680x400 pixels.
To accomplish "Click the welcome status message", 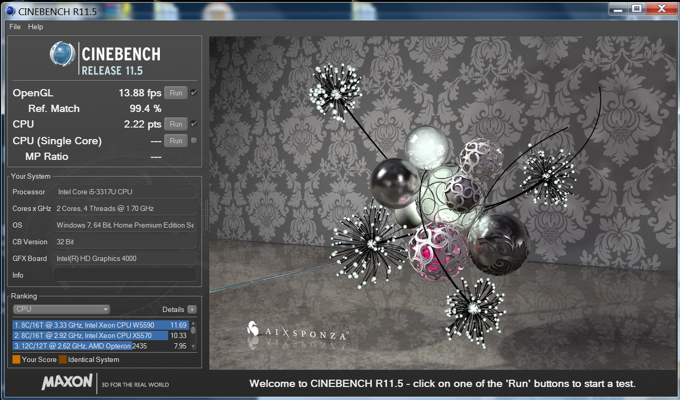I will click(x=443, y=384).
